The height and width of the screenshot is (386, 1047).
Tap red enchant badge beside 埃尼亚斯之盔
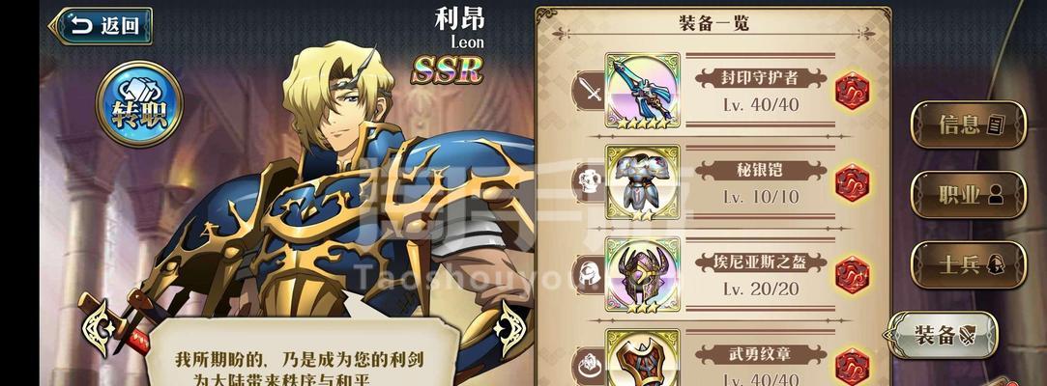[x=853, y=275]
